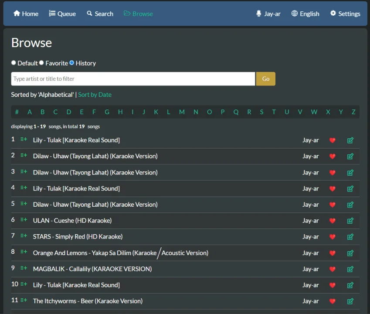Click heart icon on row 1
This screenshot has height=314, width=370.
[332, 140]
